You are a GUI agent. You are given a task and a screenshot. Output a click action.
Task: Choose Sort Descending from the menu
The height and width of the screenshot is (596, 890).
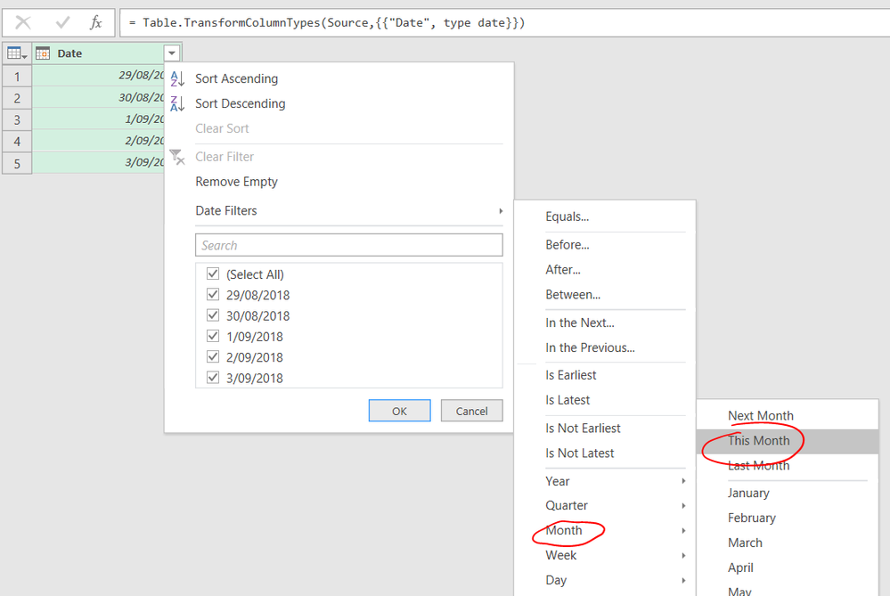click(241, 104)
